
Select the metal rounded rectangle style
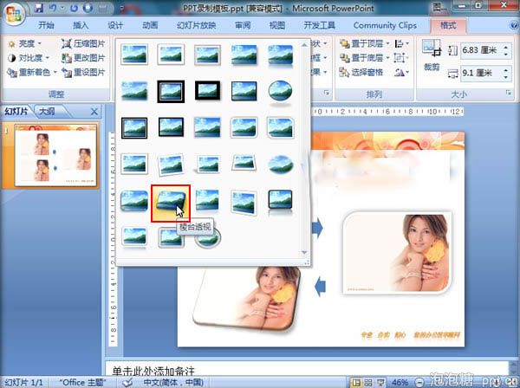click(171, 237)
